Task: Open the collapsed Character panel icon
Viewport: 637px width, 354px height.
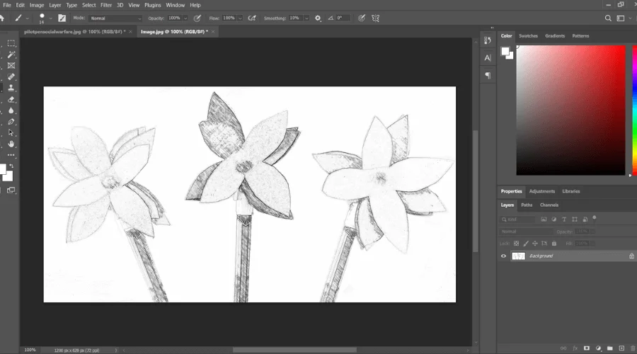Action: point(488,58)
